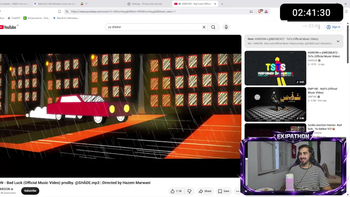Open Gooba reaction Haroon -Bad luck title link
The height and width of the screenshot is (197, 350).
tap(325, 127)
